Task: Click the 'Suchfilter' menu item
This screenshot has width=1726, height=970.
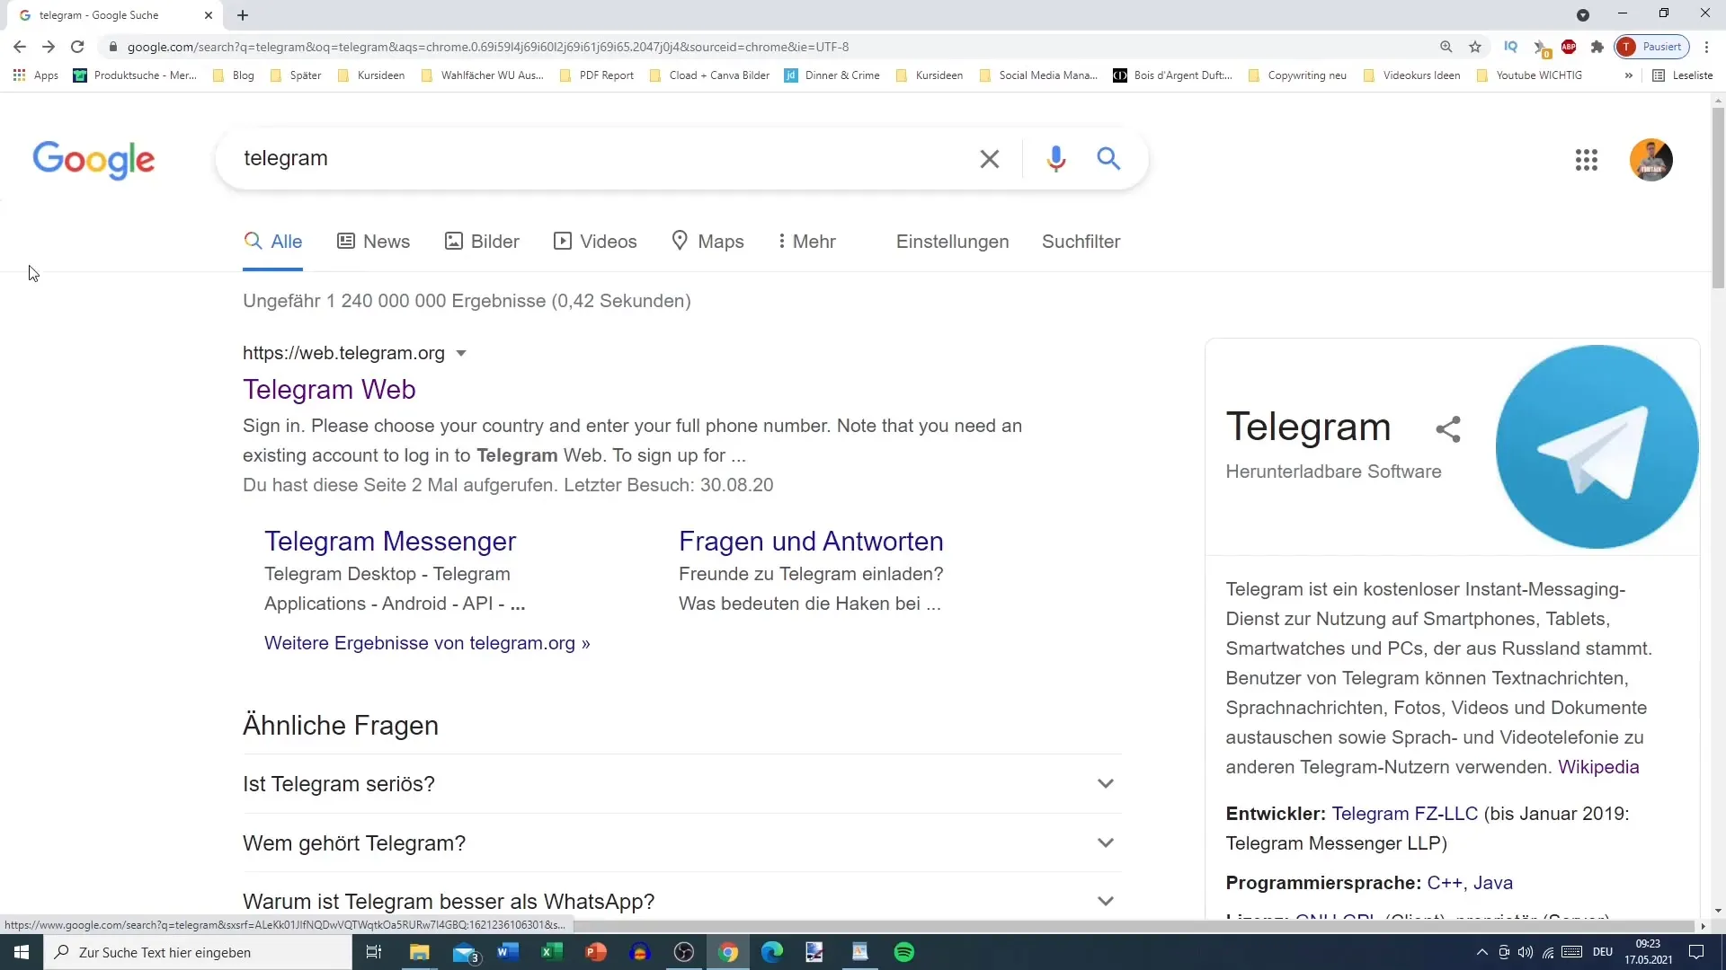Action: tap(1080, 242)
